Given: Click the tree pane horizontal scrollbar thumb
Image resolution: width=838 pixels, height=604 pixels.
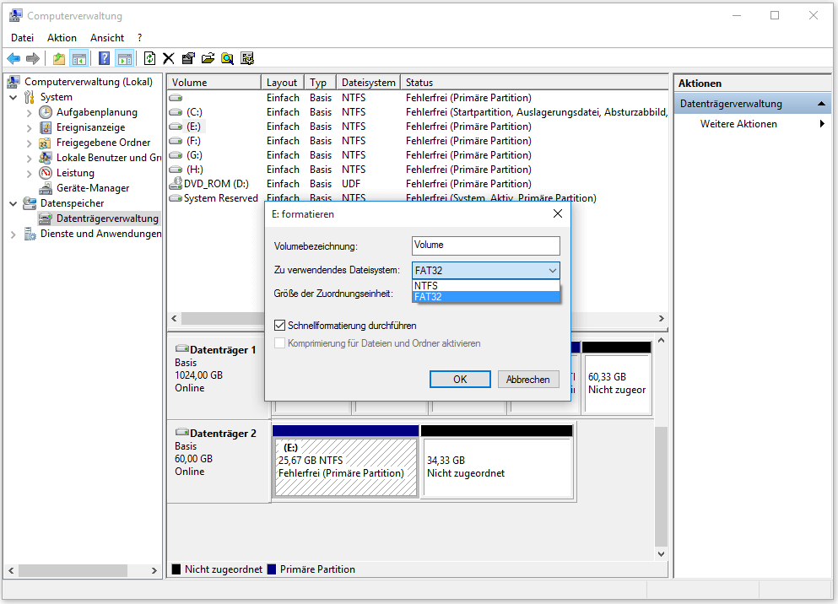Looking at the screenshot, I should point(73,570).
